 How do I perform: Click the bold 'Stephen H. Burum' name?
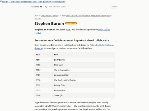(45, 30)
